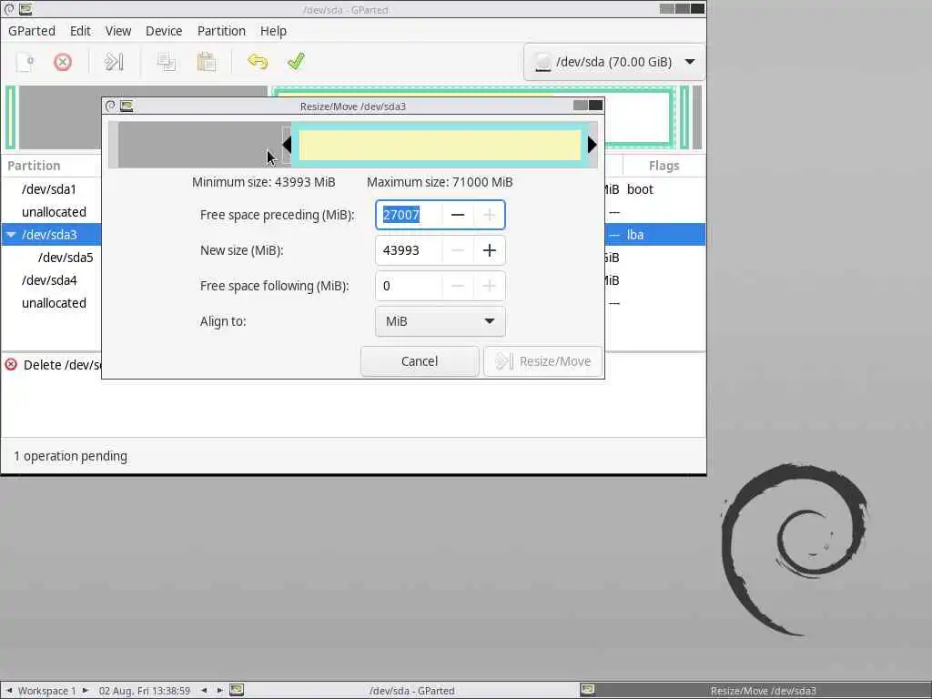Image resolution: width=932 pixels, height=699 pixels.
Task: Collapse the /dev/sda3 tree expander
Action: (x=11, y=235)
